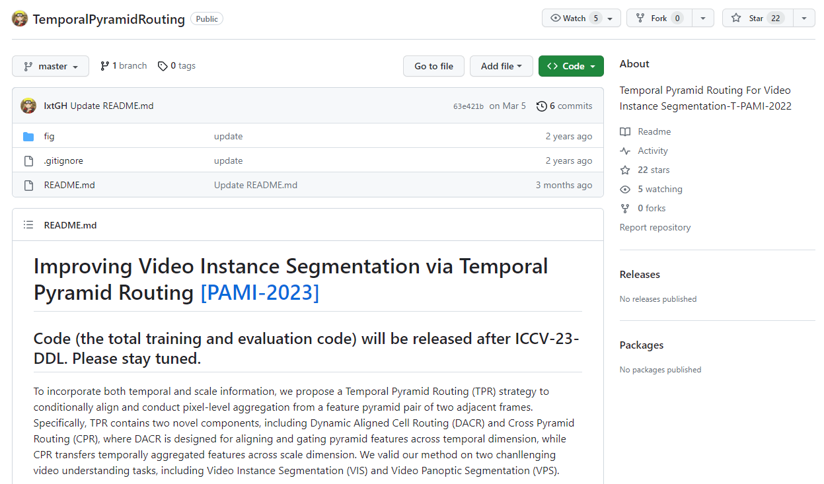824x484 pixels.
Task: Click the Activity pulse icon
Action: coord(625,151)
